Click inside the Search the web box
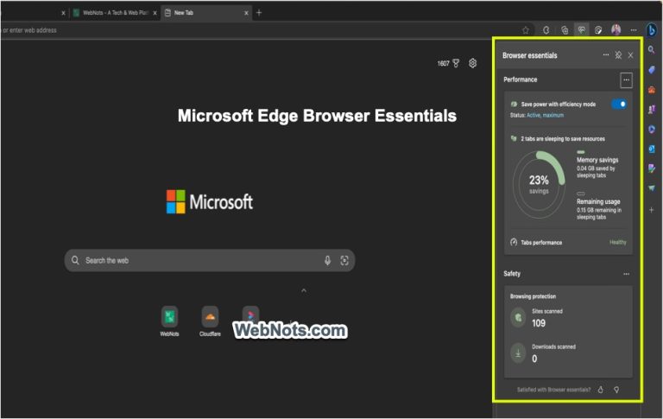 click(x=209, y=260)
